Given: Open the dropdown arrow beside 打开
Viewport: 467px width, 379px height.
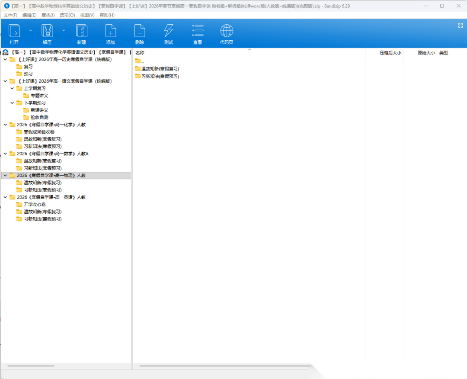Looking at the screenshot, I should click(30, 30).
